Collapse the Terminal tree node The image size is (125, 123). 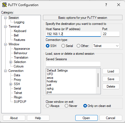tap(6, 27)
